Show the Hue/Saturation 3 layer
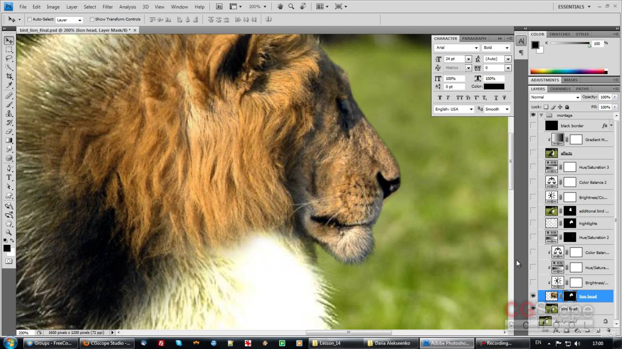The height and width of the screenshot is (349, 622). [x=534, y=167]
